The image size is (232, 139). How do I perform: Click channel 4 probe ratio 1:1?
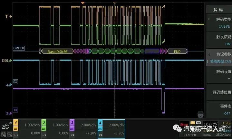tap(100, 135)
